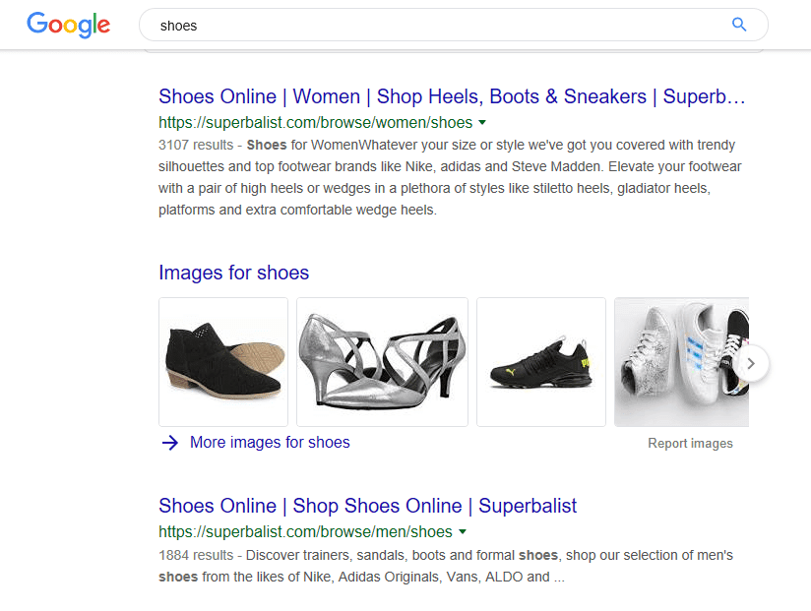
Task: Click 'Report images' link
Action: (x=690, y=444)
